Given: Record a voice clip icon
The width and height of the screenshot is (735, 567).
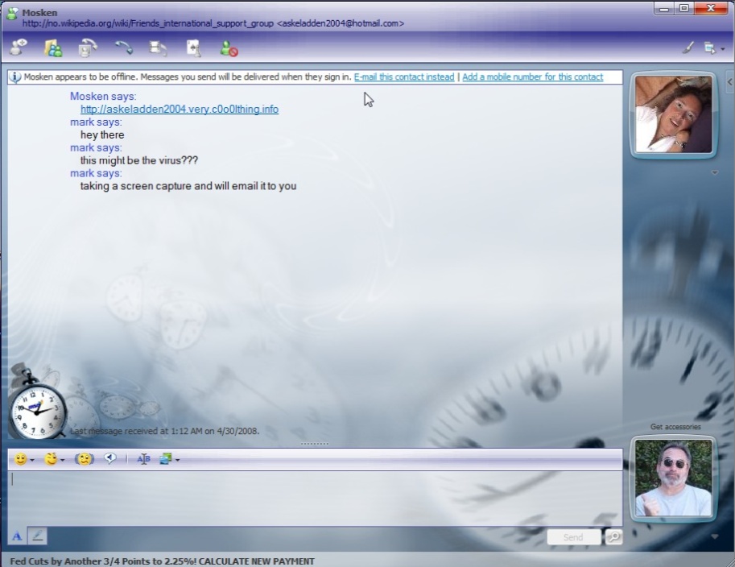Looking at the screenshot, I should click(x=110, y=458).
